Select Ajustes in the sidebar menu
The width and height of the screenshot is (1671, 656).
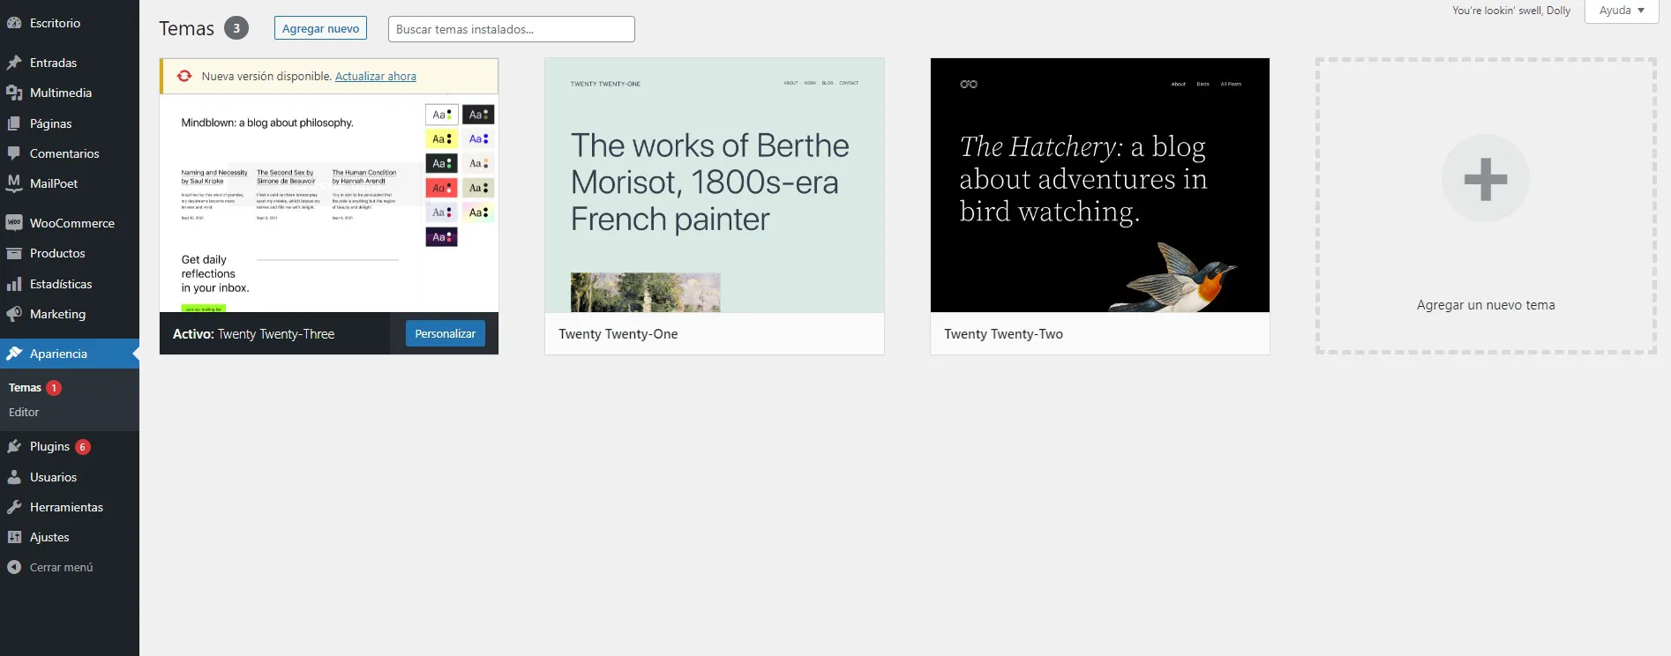[49, 537]
